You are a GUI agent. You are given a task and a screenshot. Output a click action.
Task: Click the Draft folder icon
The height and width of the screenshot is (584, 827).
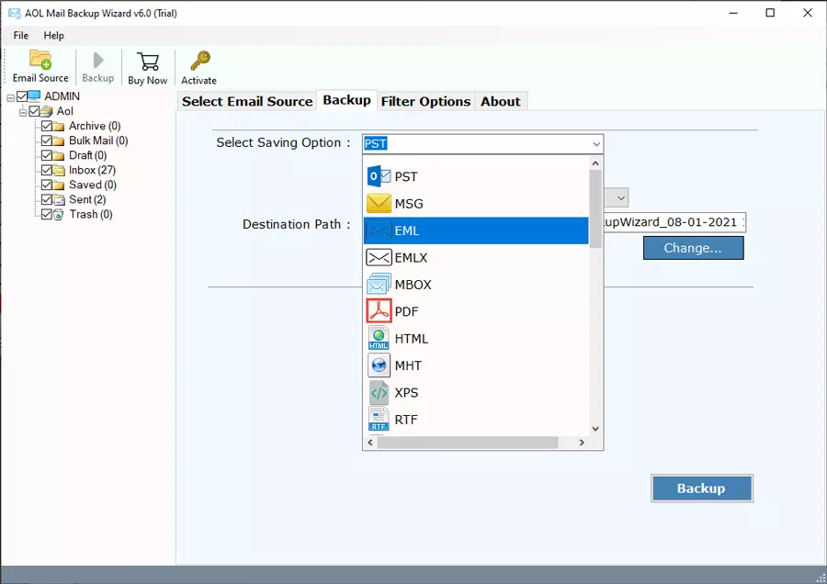click(x=59, y=155)
